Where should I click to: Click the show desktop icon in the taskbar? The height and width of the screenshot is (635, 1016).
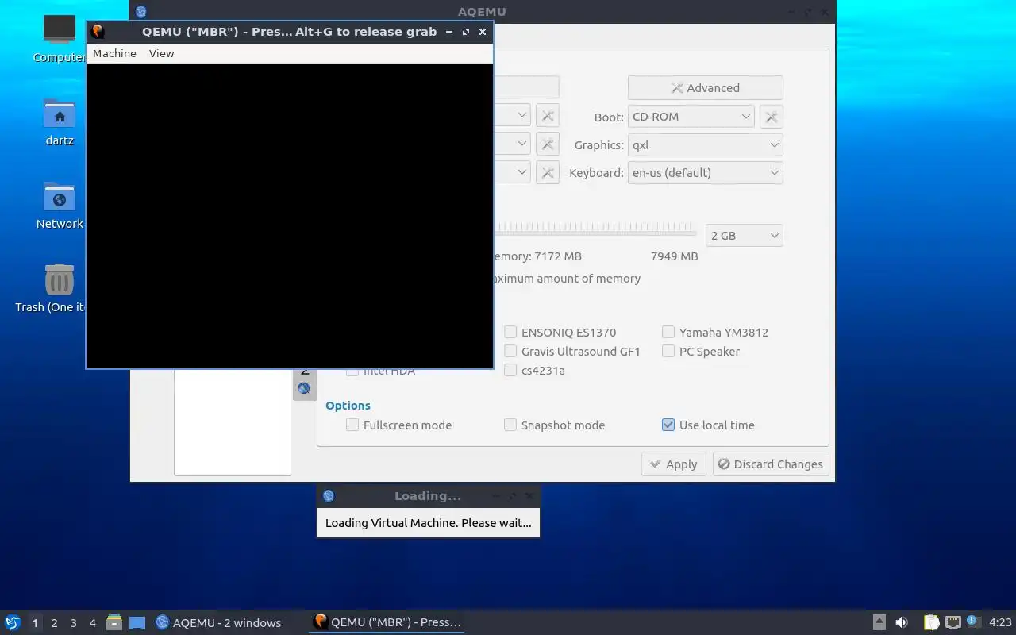pos(137,622)
